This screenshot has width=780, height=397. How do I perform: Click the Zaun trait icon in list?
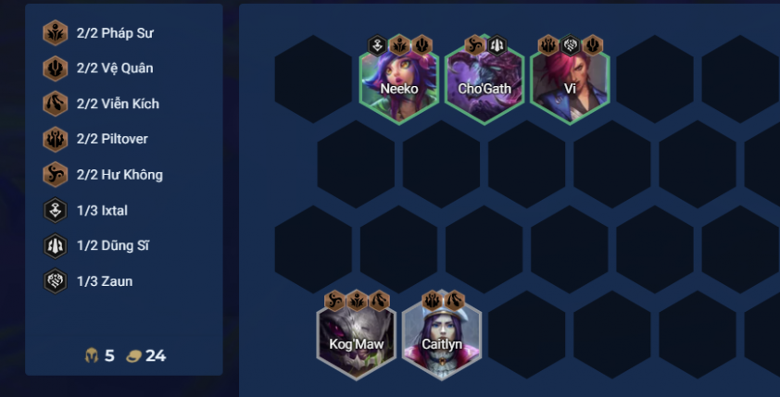[x=56, y=281]
